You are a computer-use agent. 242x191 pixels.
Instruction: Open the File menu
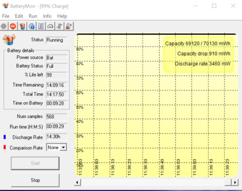pyautogui.click(x=6, y=16)
